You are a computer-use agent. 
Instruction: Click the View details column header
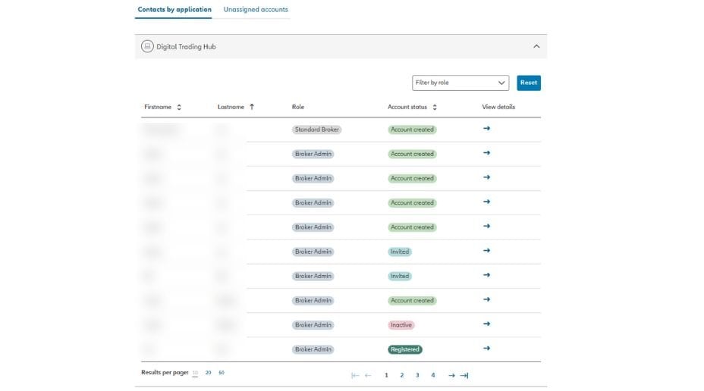coord(498,107)
